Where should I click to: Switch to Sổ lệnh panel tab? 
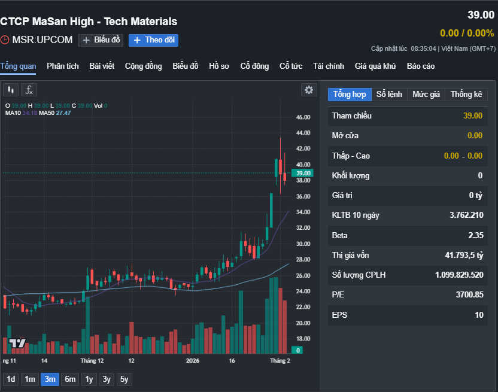(x=389, y=95)
